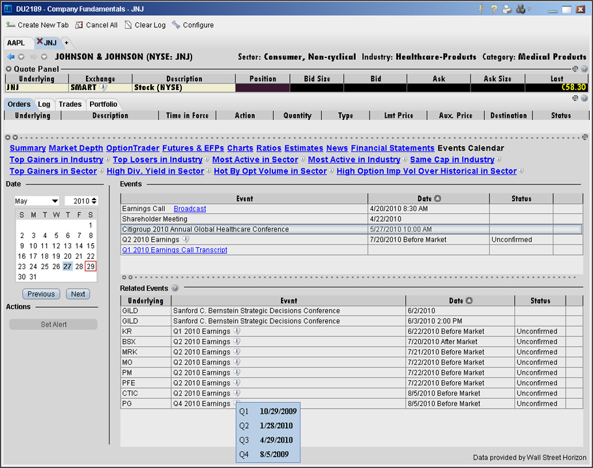Collapse the Quote Panel section

pyautogui.click(x=8, y=69)
